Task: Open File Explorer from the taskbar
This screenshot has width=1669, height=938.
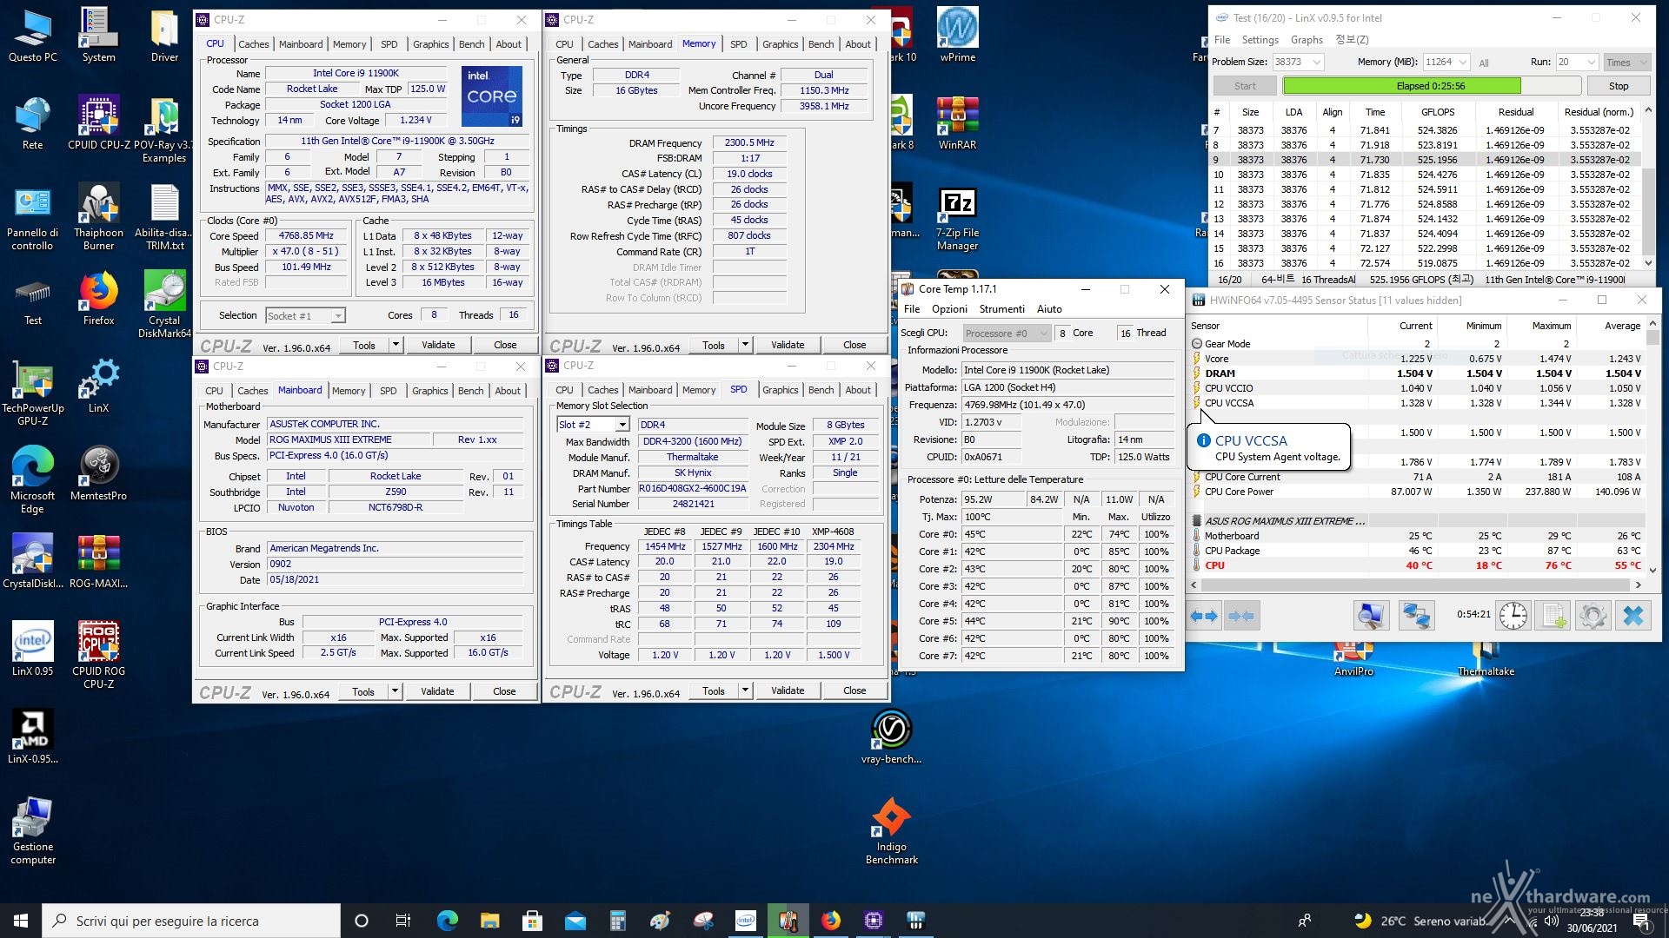Action: pyautogui.click(x=489, y=921)
